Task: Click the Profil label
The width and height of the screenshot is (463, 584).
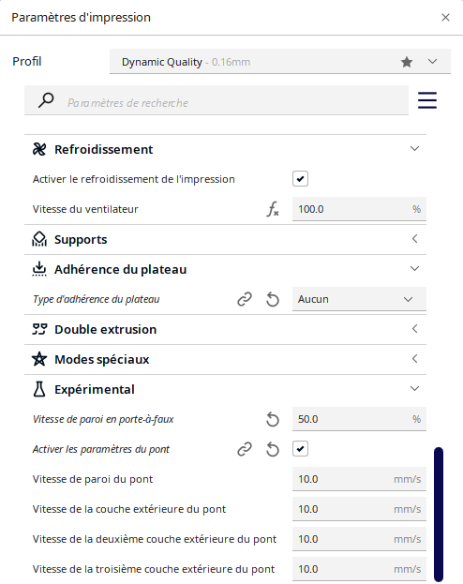Action: pyautogui.click(x=27, y=62)
